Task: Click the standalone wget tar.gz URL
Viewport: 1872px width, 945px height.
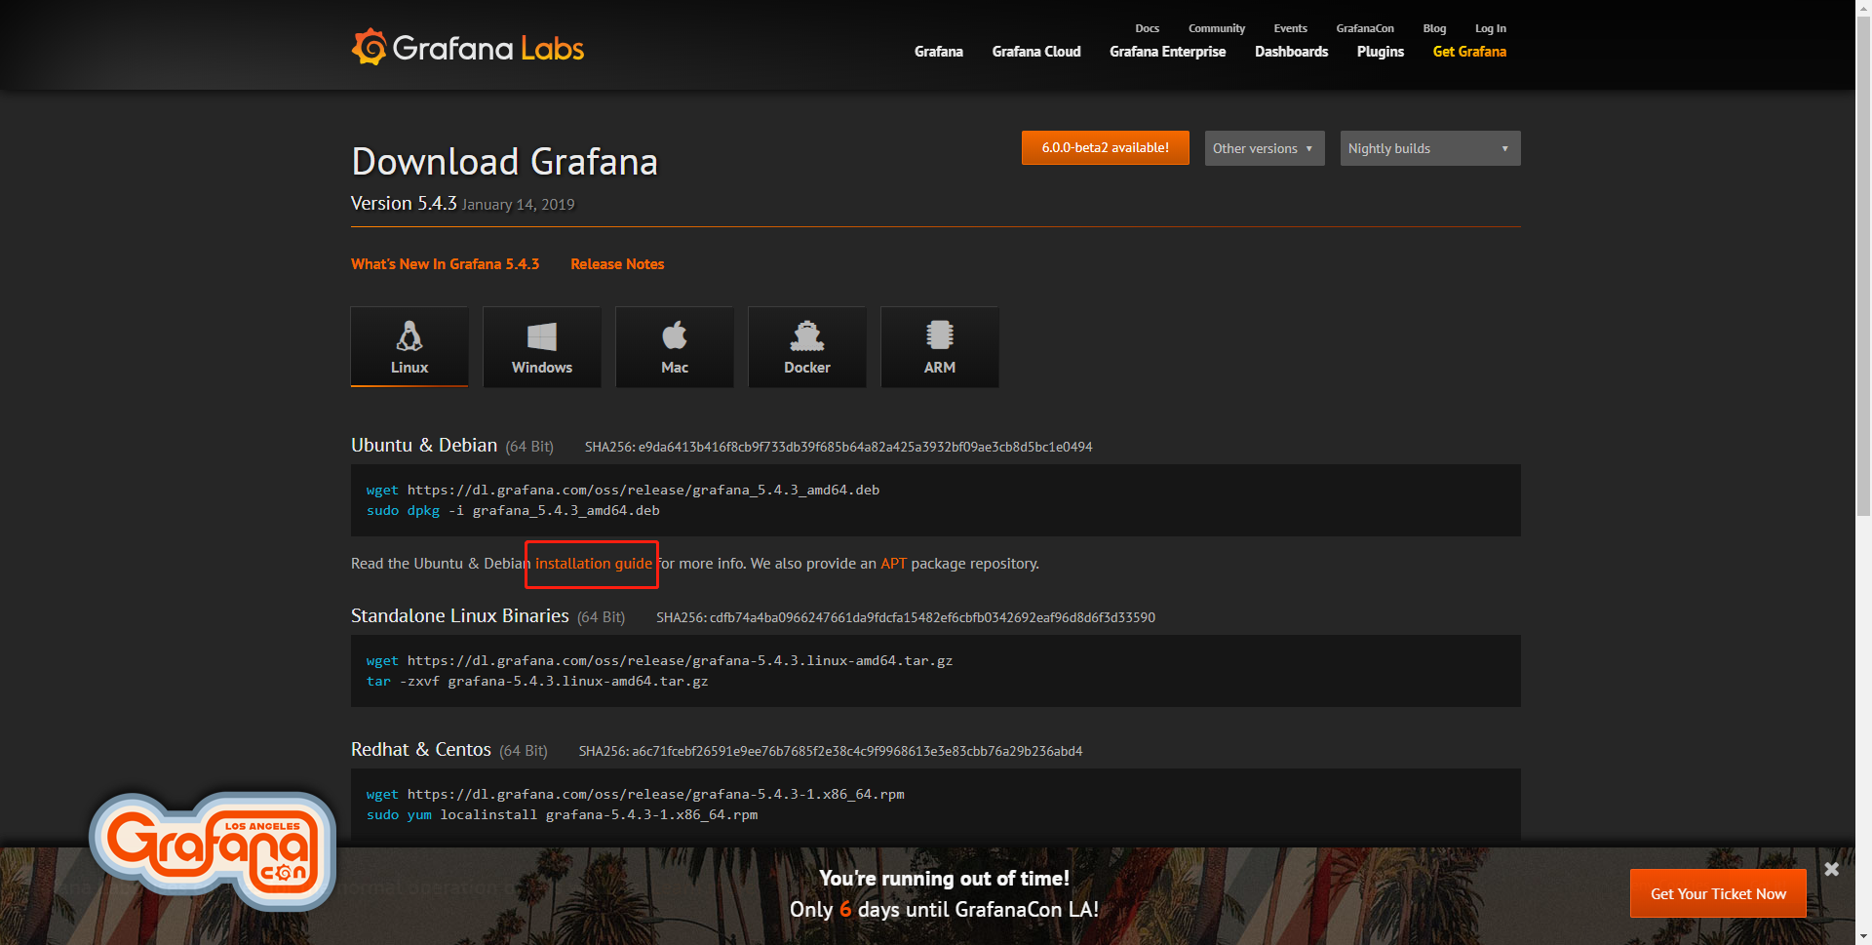Action: click(x=680, y=660)
